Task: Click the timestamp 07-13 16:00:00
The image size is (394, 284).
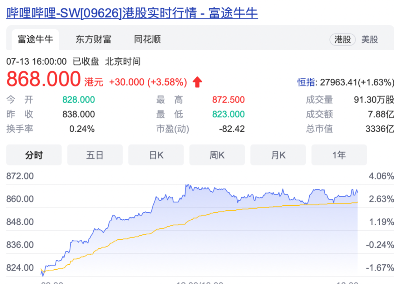Action: [x=36, y=62]
